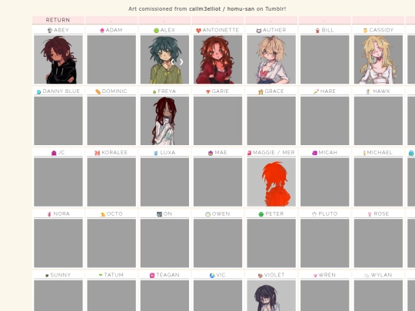Click the ABEY name label
Screen dimensions: 415x311
point(61,30)
